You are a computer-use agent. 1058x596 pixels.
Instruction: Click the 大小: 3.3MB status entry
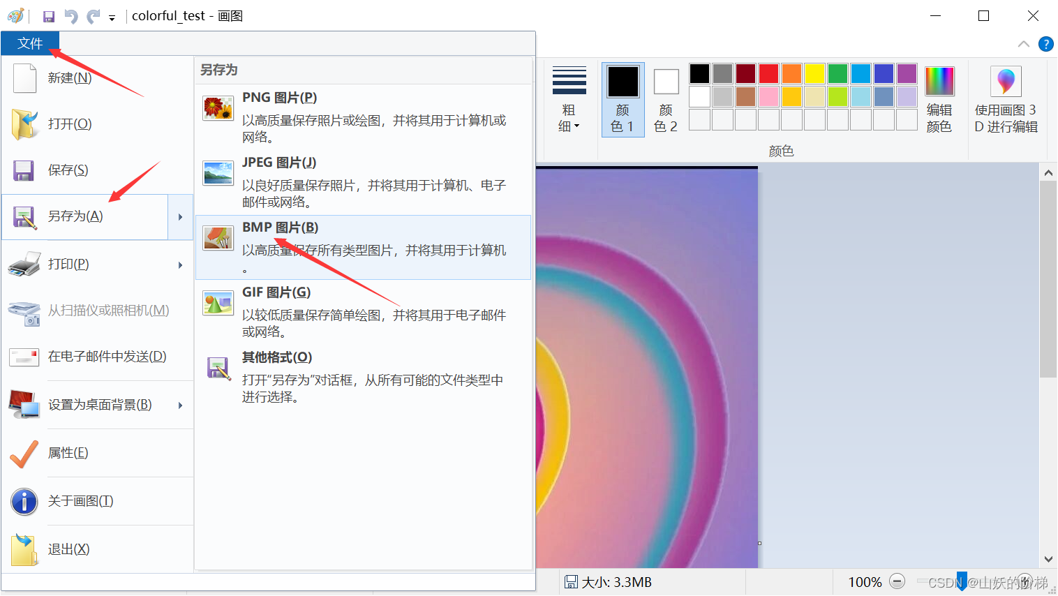tap(608, 582)
